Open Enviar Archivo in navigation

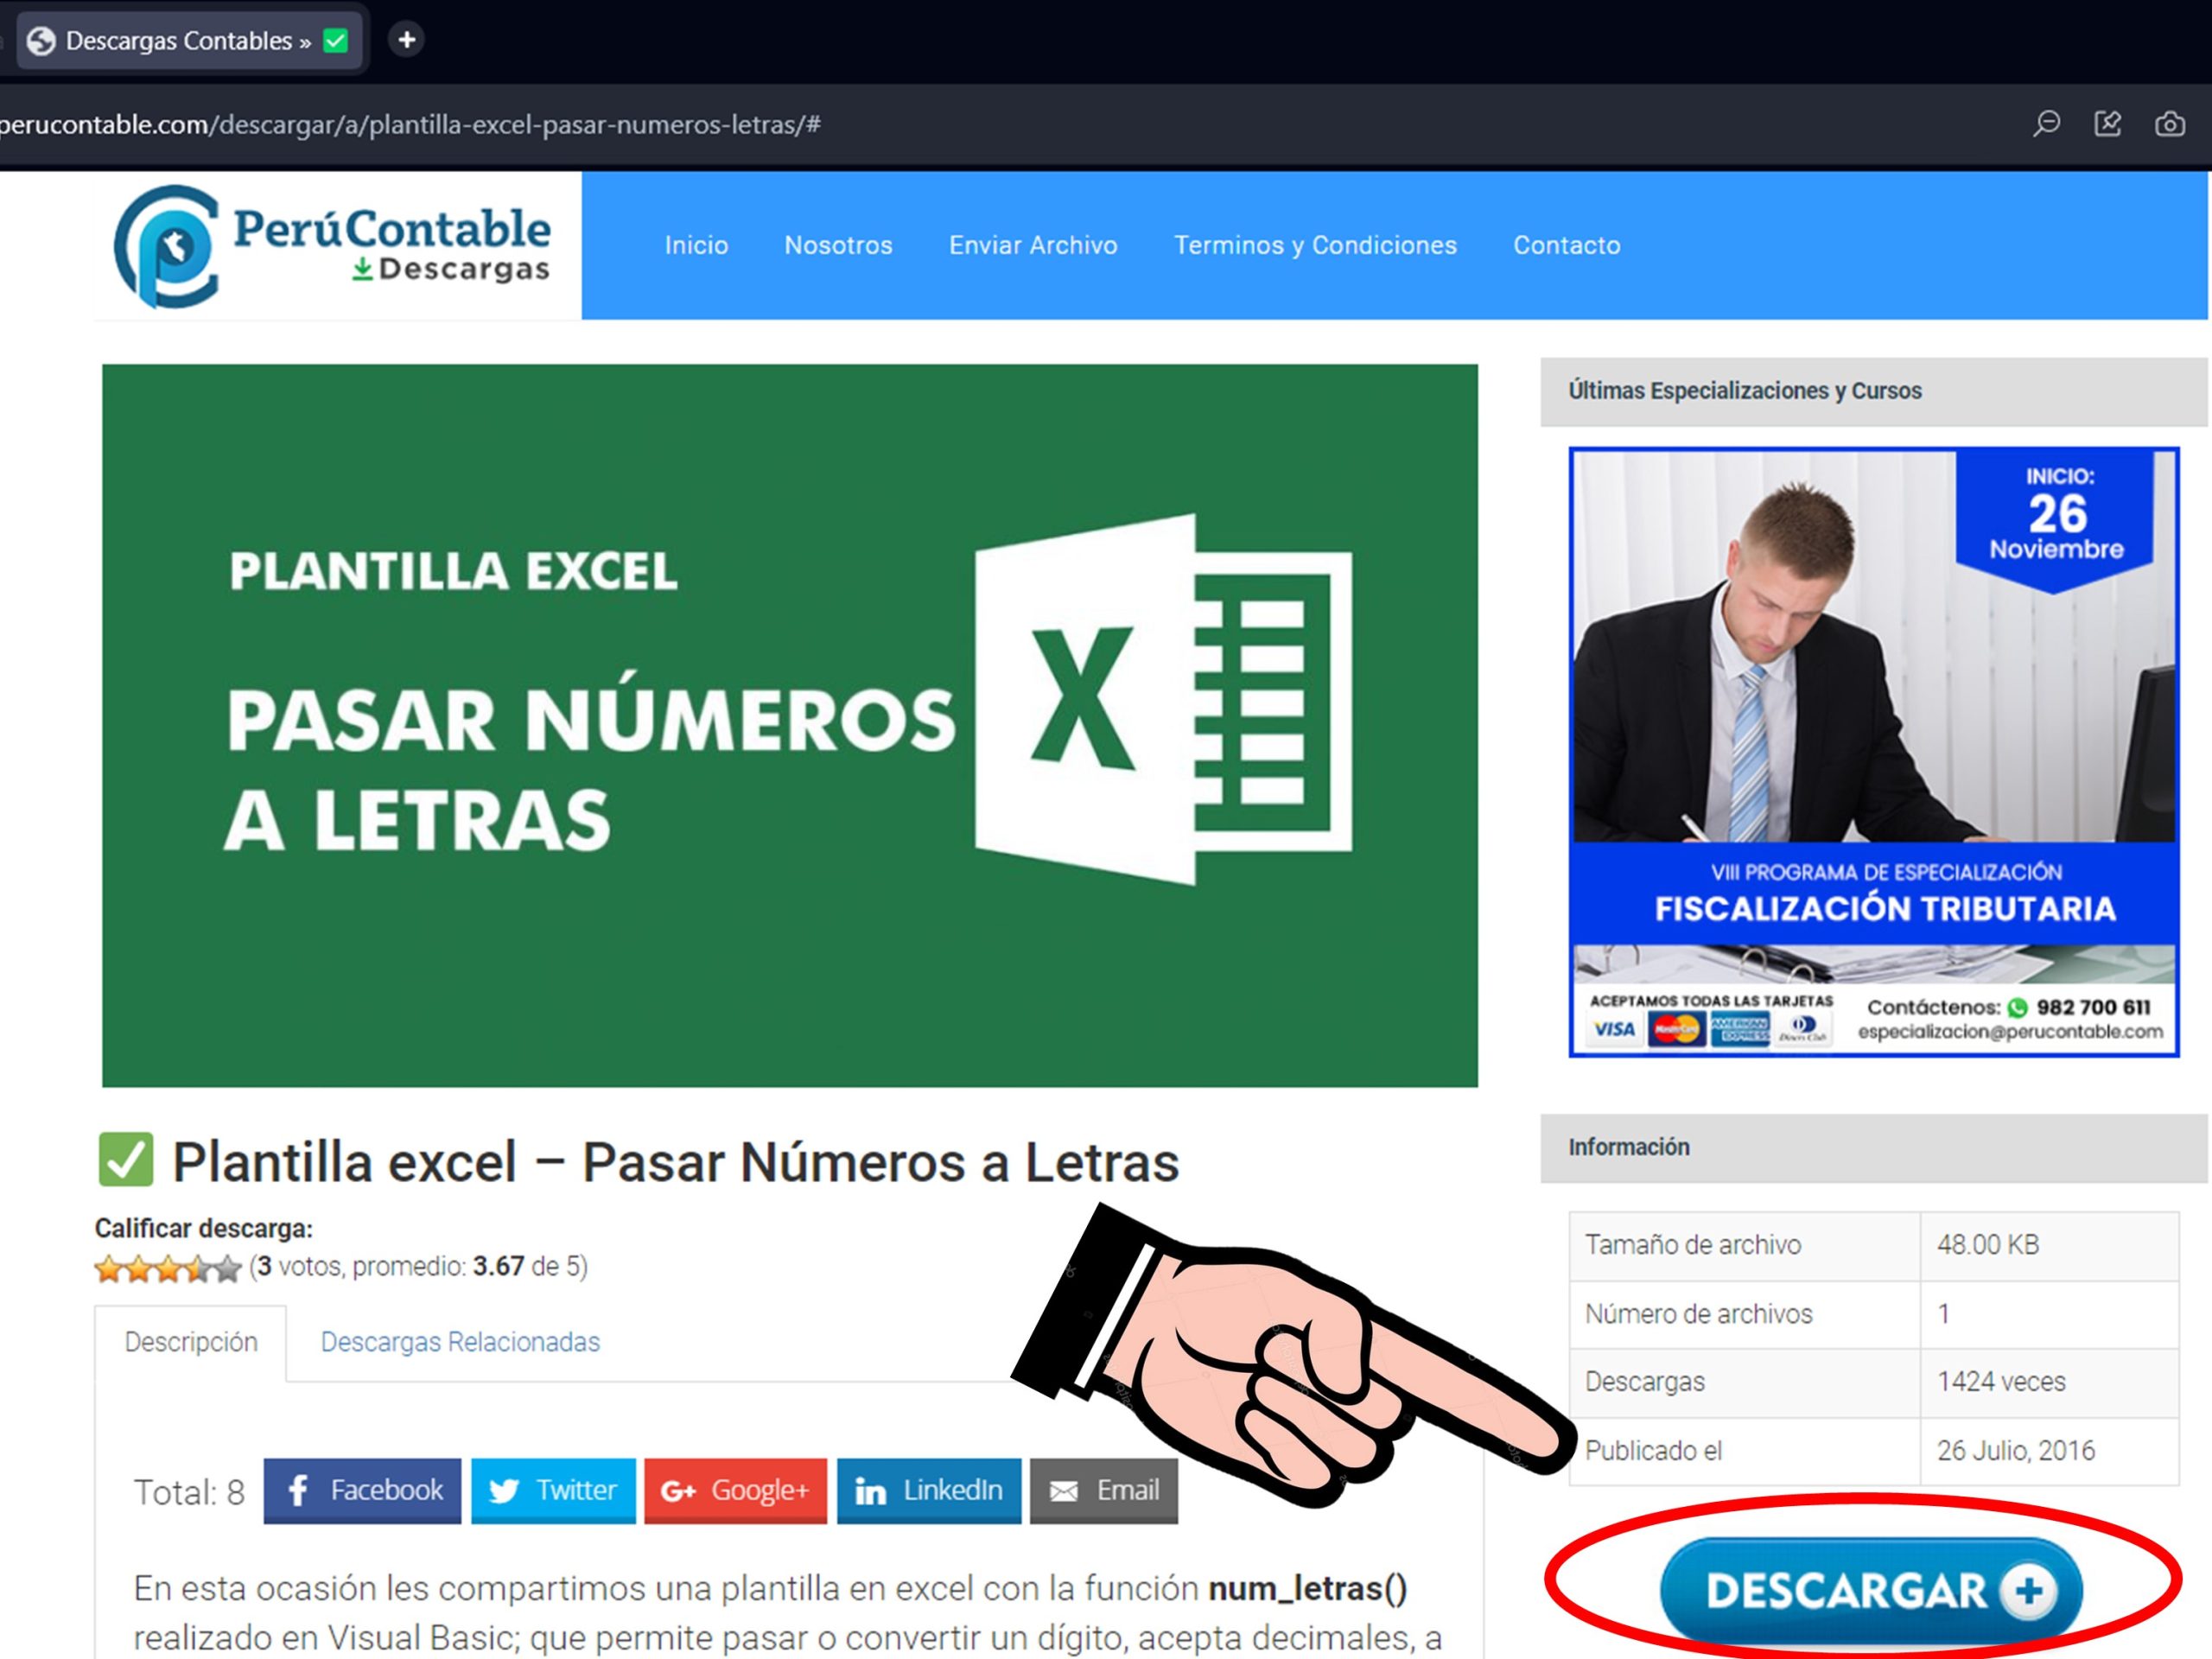[1033, 246]
